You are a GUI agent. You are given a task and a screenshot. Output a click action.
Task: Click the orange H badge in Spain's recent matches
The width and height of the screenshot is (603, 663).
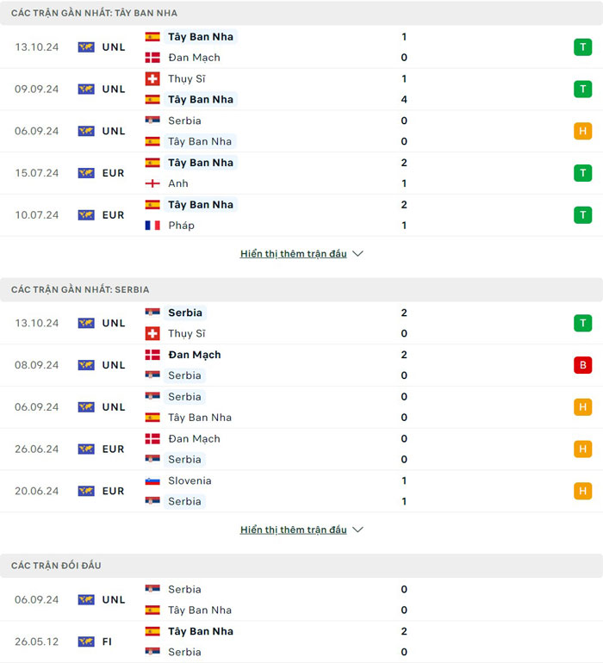coord(583,131)
